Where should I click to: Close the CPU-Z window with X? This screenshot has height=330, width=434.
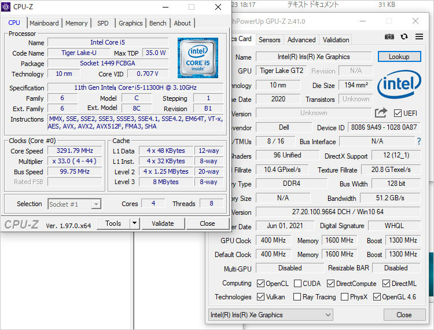click(x=218, y=7)
